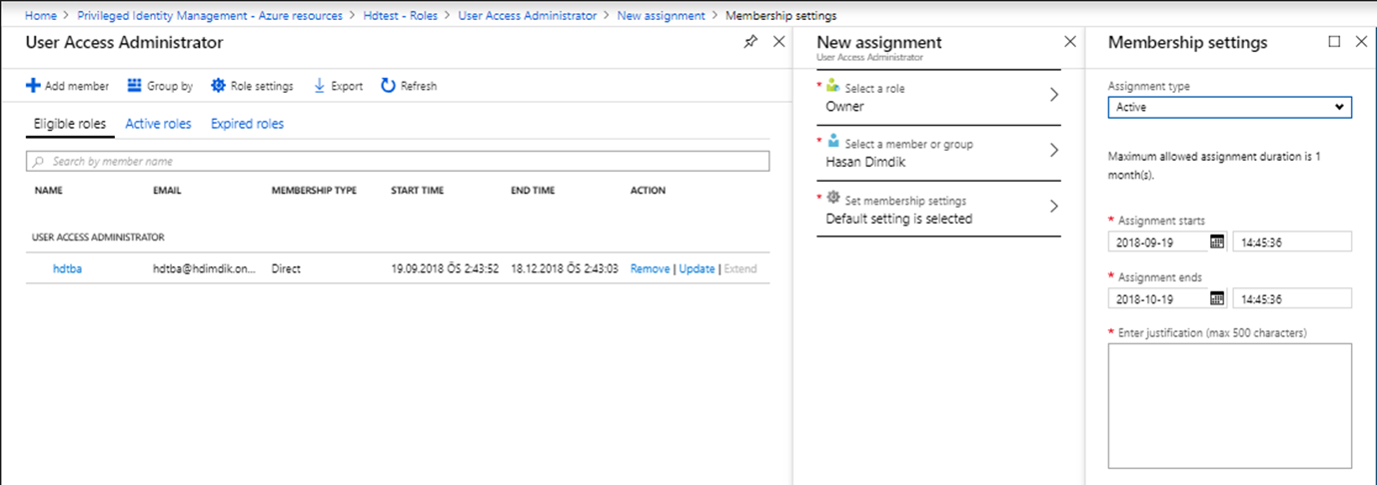Maximize the Membership settings blade

(1334, 42)
